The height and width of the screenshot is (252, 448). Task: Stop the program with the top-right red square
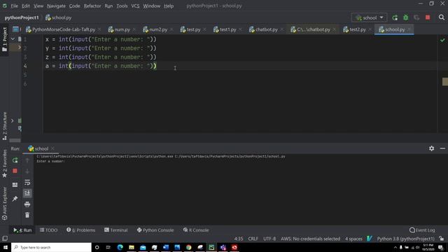tap(428, 17)
